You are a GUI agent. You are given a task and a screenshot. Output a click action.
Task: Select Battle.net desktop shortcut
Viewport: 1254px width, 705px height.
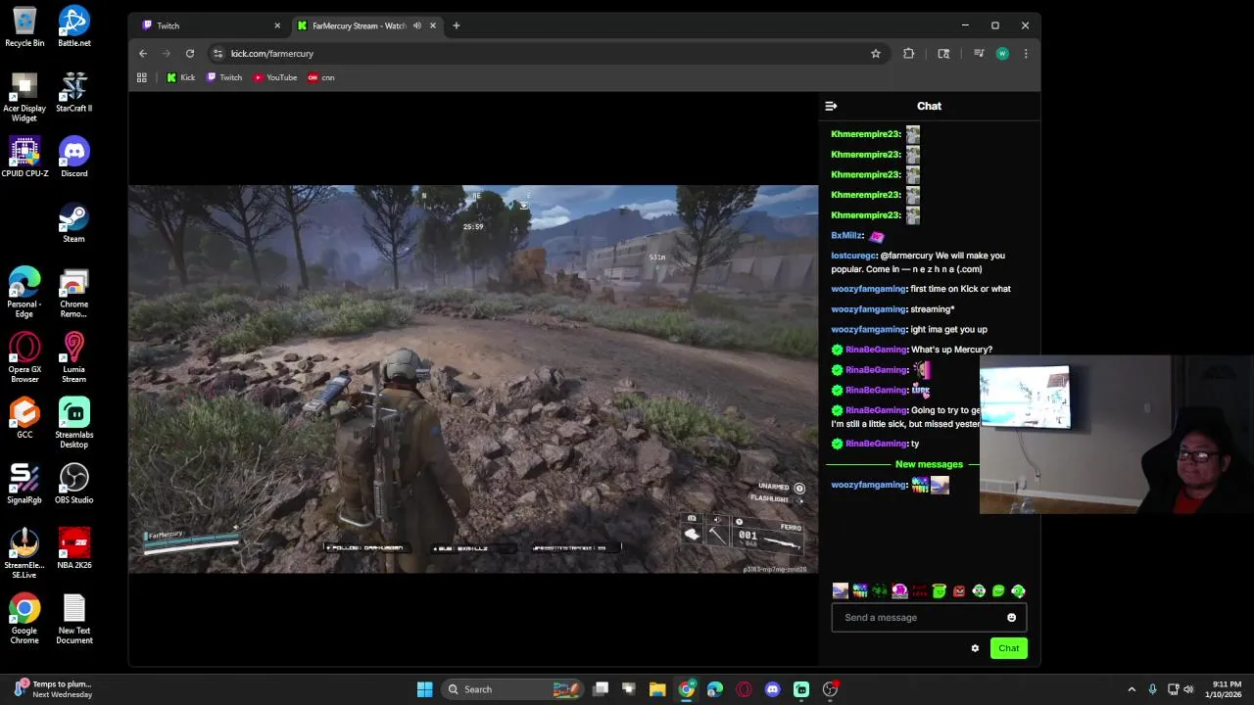pyautogui.click(x=74, y=27)
